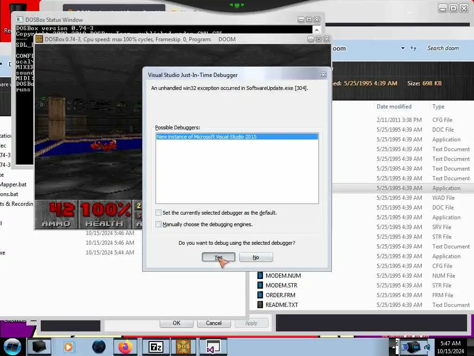Select the 'ons.bat' file in left list
The height and width of the screenshot is (356, 474).
click(x=9, y=194)
